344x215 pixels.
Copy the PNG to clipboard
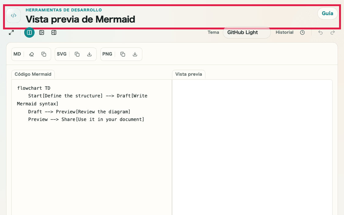122,54
